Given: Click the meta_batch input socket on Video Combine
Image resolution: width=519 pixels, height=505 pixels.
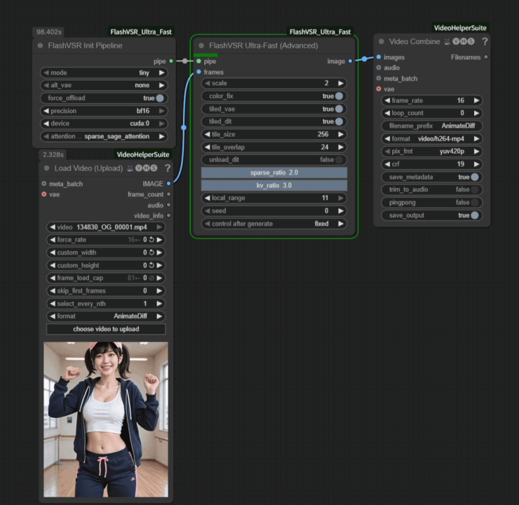Looking at the screenshot, I should (379, 79).
